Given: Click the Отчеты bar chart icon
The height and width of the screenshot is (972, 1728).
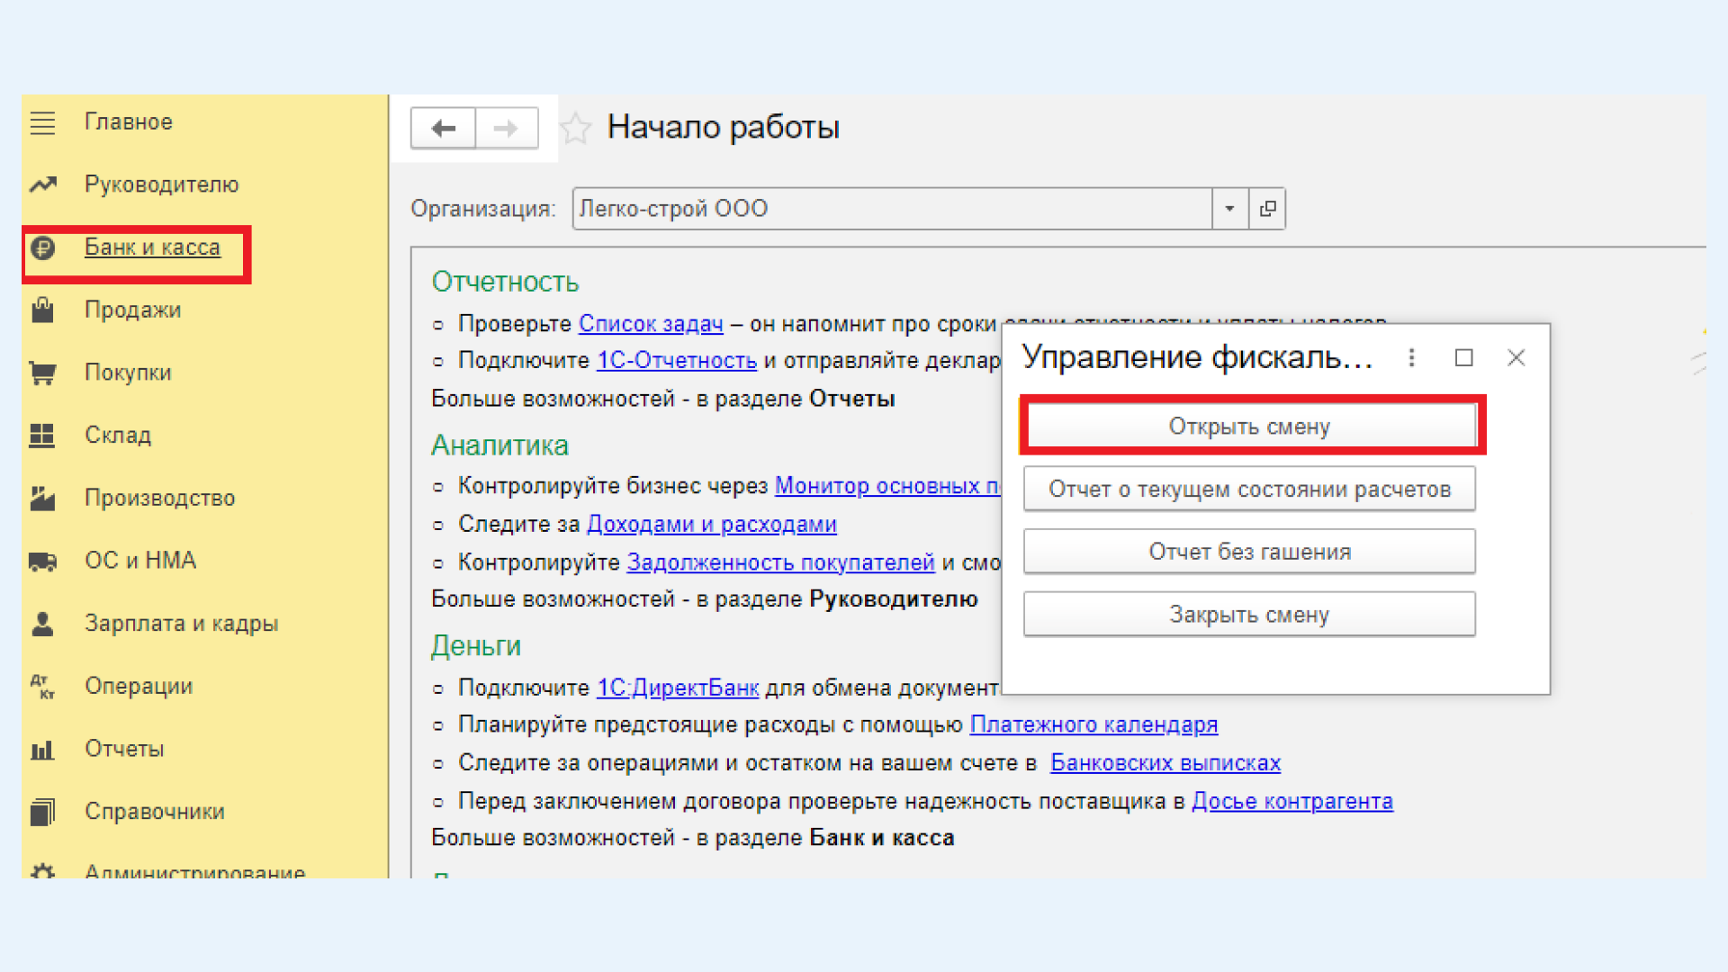Looking at the screenshot, I should click(x=42, y=750).
